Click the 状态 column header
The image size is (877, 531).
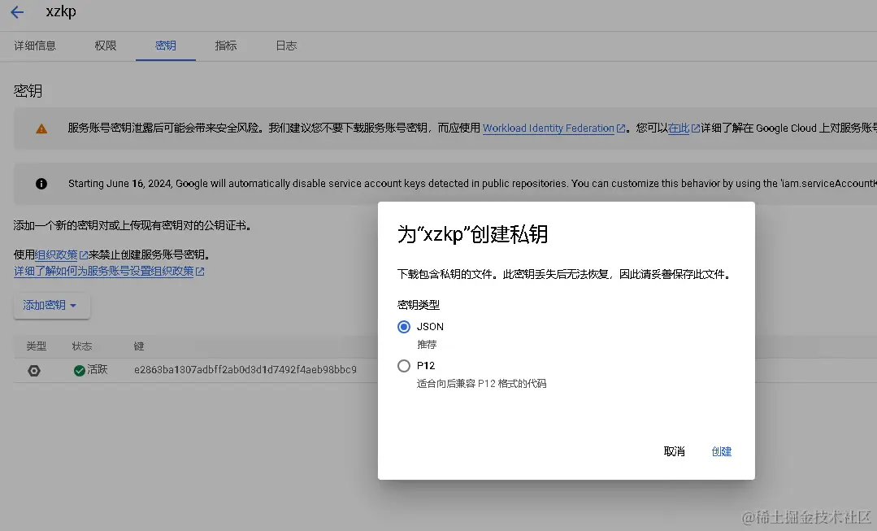(x=82, y=346)
